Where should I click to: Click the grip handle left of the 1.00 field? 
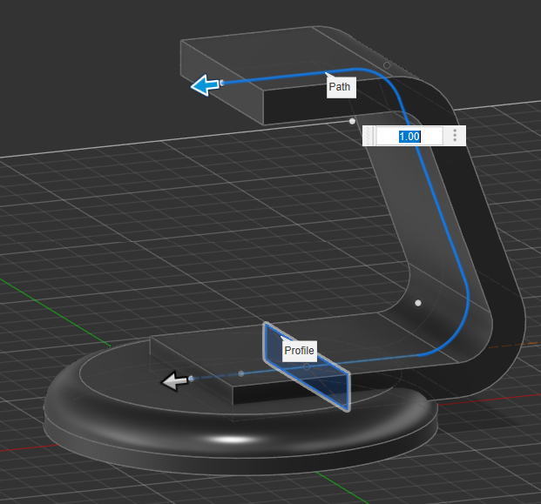[369, 136]
